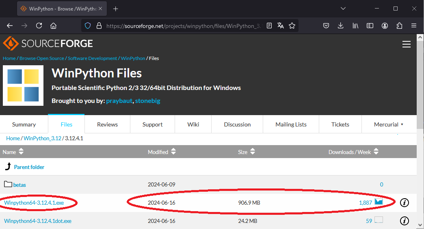
Task: Click the betas 0 downloads count
Action: click(x=381, y=184)
